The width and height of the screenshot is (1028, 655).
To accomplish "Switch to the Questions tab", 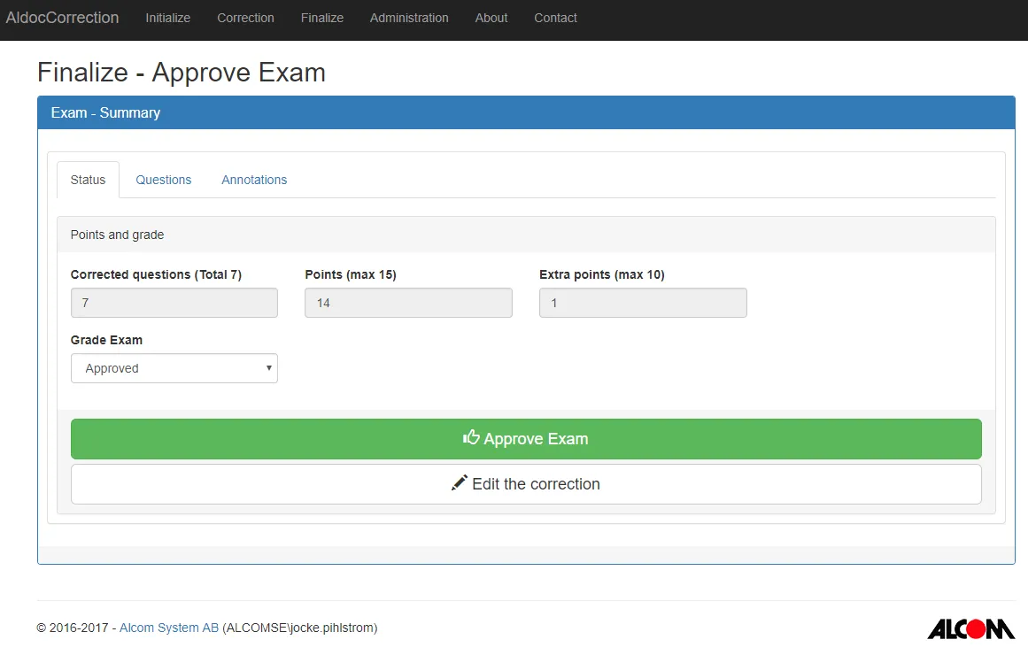I will [x=163, y=180].
